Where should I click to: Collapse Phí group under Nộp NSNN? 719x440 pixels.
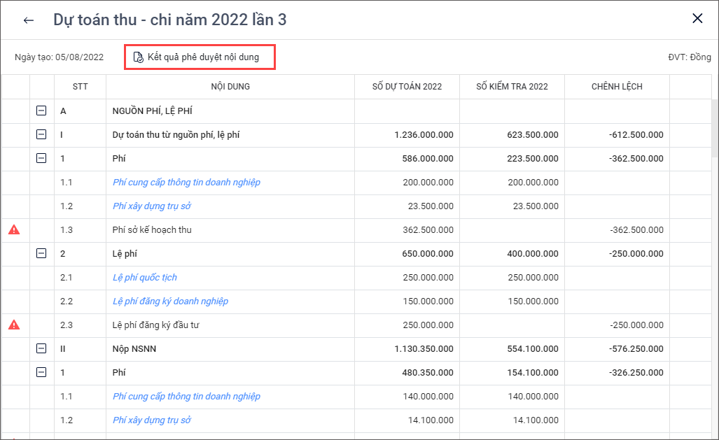coord(41,372)
